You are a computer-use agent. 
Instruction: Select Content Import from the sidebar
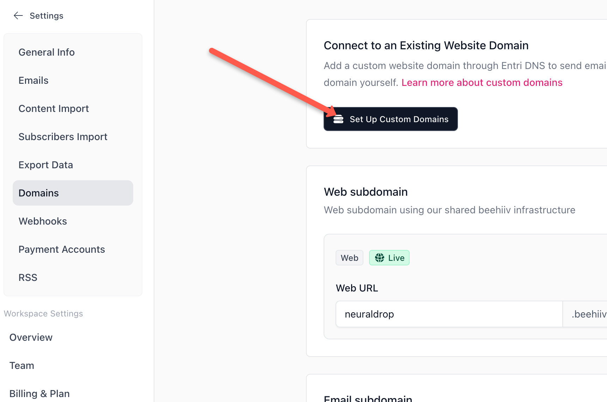tap(54, 108)
